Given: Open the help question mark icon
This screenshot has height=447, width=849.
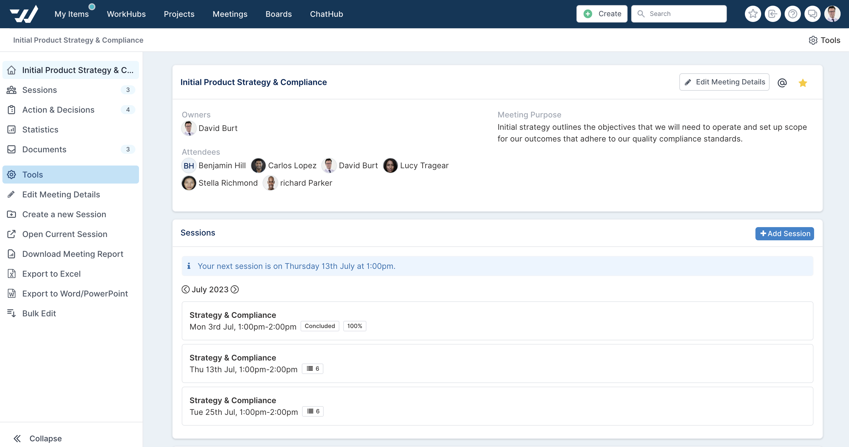Looking at the screenshot, I should tap(793, 14).
